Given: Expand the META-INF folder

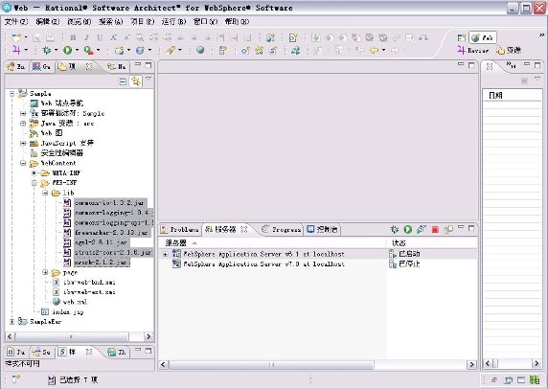Looking at the screenshot, I should [x=34, y=173].
